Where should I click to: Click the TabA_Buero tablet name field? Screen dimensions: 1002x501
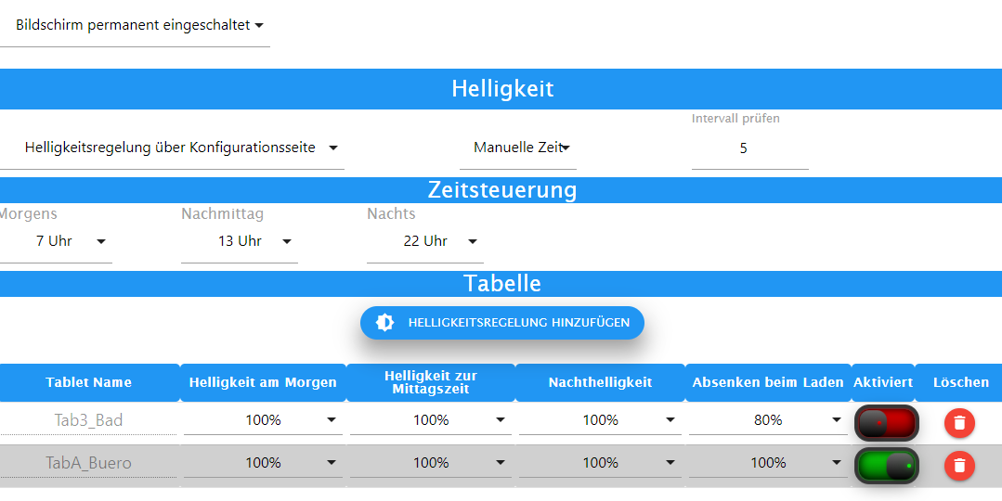88,463
